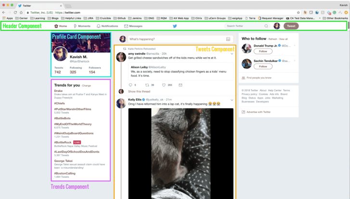The height and width of the screenshot is (199, 350).
Task: Open the profile avatar menu in header
Action: (277, 26)
